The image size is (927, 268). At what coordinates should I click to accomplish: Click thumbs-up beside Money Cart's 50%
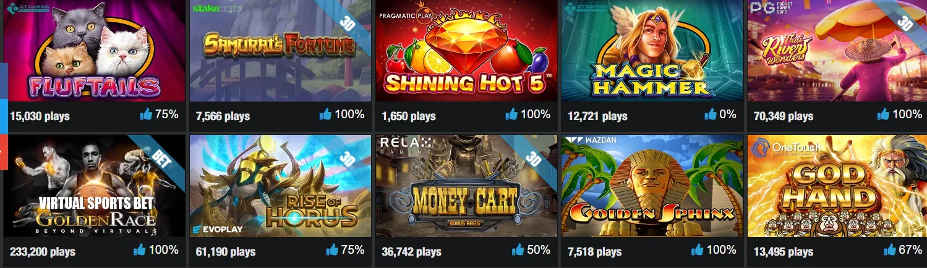coord(518,249)
